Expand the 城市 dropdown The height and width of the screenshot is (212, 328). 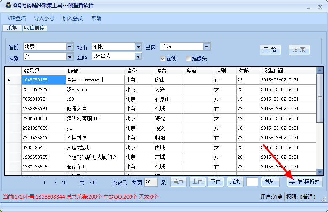138,47
